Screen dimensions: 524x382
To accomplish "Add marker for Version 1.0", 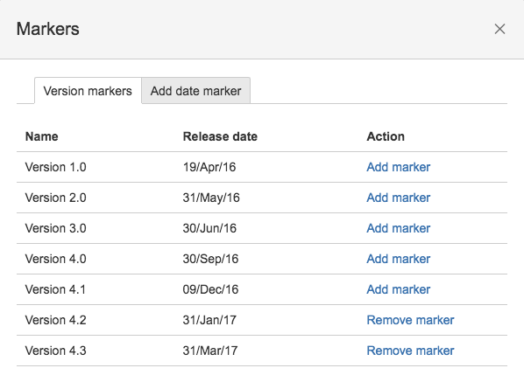I will tap(399, 167).
